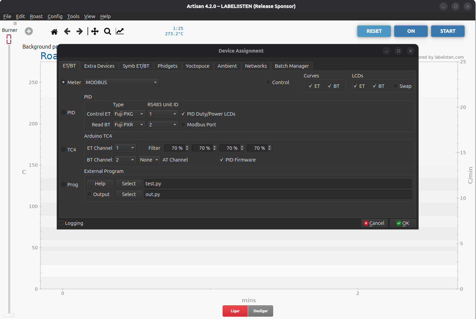The width and height of the screenshot is (476, 319).
Task: Click the External Program Help button
Action: [x=100, y=184]
